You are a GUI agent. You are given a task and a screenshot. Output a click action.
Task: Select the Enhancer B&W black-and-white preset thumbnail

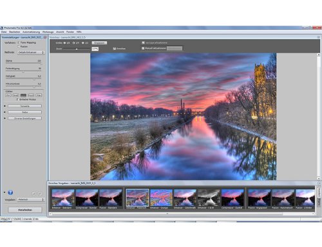(209, 198)
